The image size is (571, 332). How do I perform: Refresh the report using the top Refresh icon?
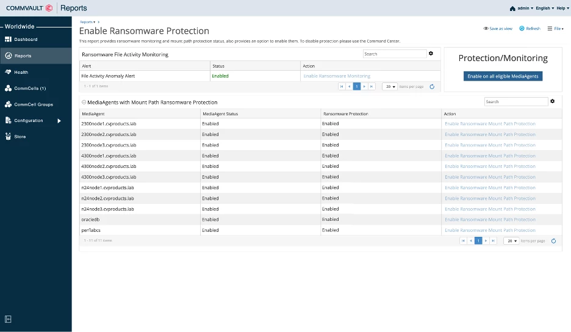tap(522, 29)
